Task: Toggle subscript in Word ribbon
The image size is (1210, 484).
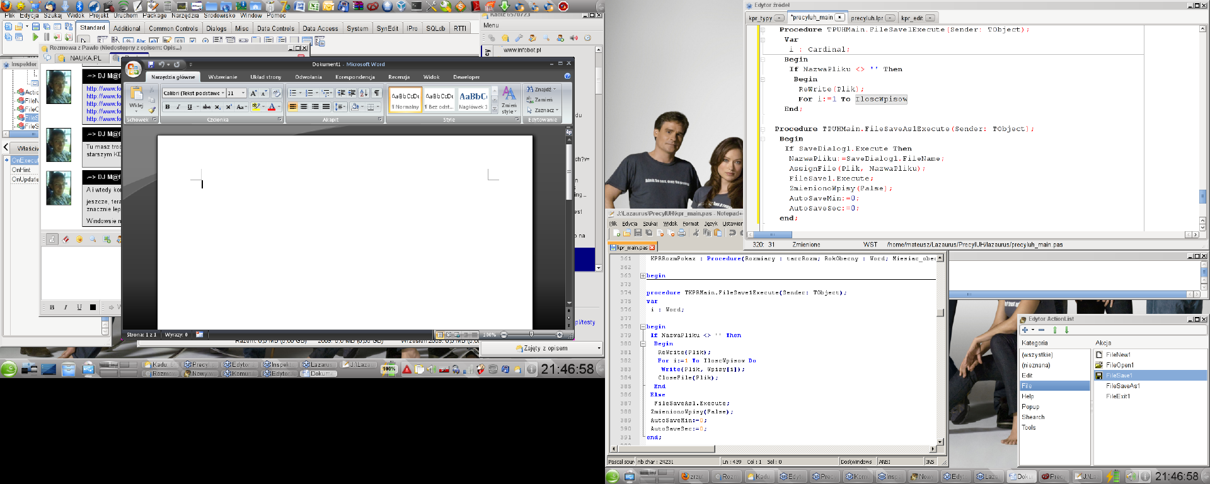Action: 217,107
